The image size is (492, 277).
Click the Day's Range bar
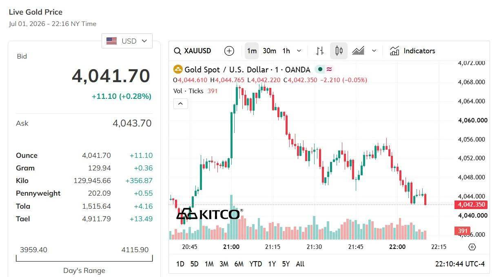coord(84,258)
